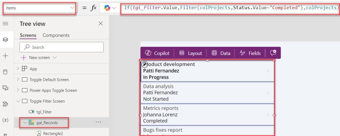Click the comment icon in gallery toolbar
340x136 pixels.
pos(273,53)
